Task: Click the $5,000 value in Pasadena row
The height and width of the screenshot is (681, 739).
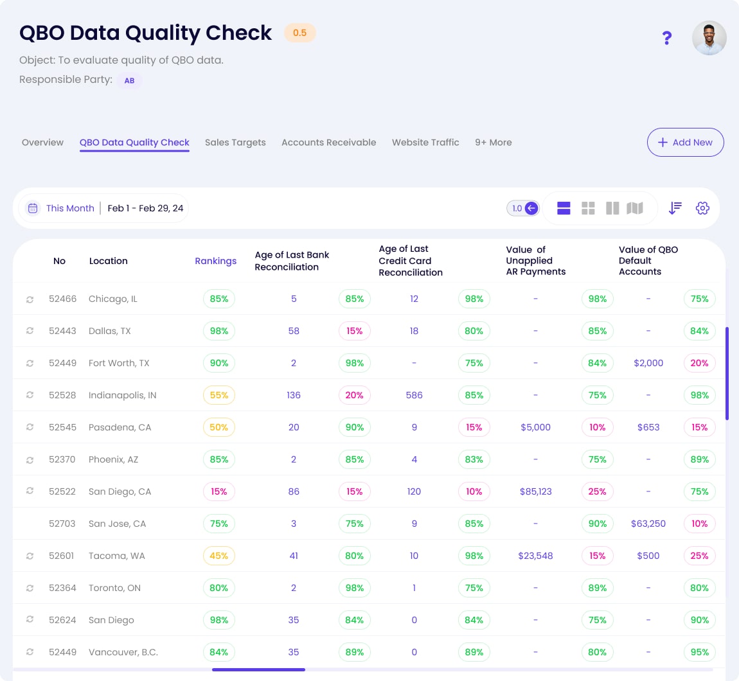Action: pyautogui.click(x=535, y=427)
